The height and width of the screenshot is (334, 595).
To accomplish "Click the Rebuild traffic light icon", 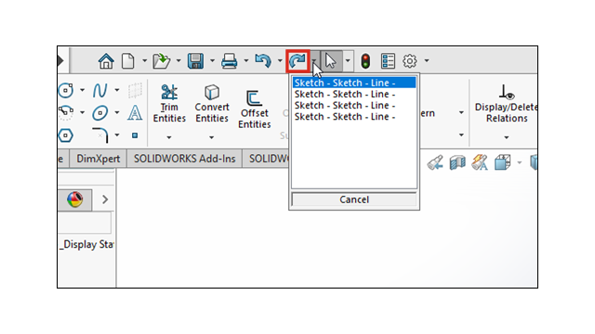I will pyautogui.click(x=365, y=61).
